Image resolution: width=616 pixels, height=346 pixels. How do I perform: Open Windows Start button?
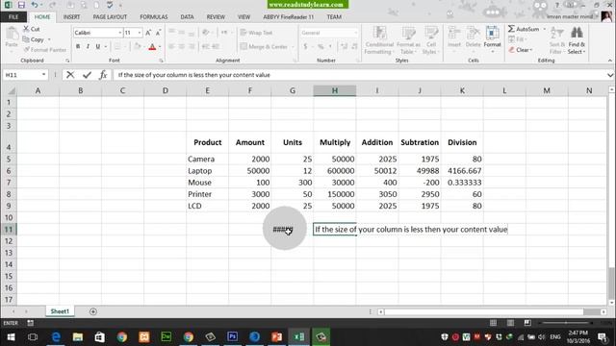tap(11, 337)
